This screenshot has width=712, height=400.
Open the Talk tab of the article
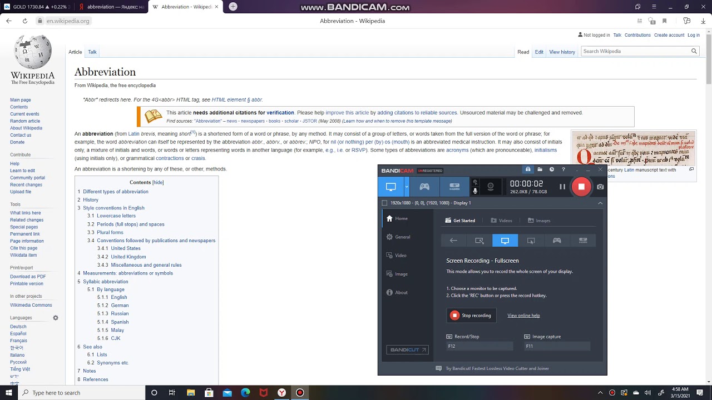click(92, 52)
